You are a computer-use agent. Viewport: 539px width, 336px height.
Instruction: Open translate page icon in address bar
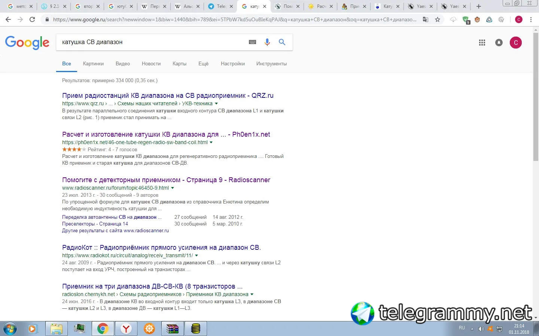click(x=426, y=19)
